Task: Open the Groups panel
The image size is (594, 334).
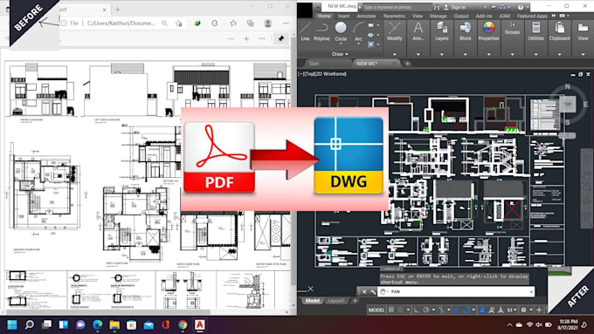Action: [x=512, y=29]
